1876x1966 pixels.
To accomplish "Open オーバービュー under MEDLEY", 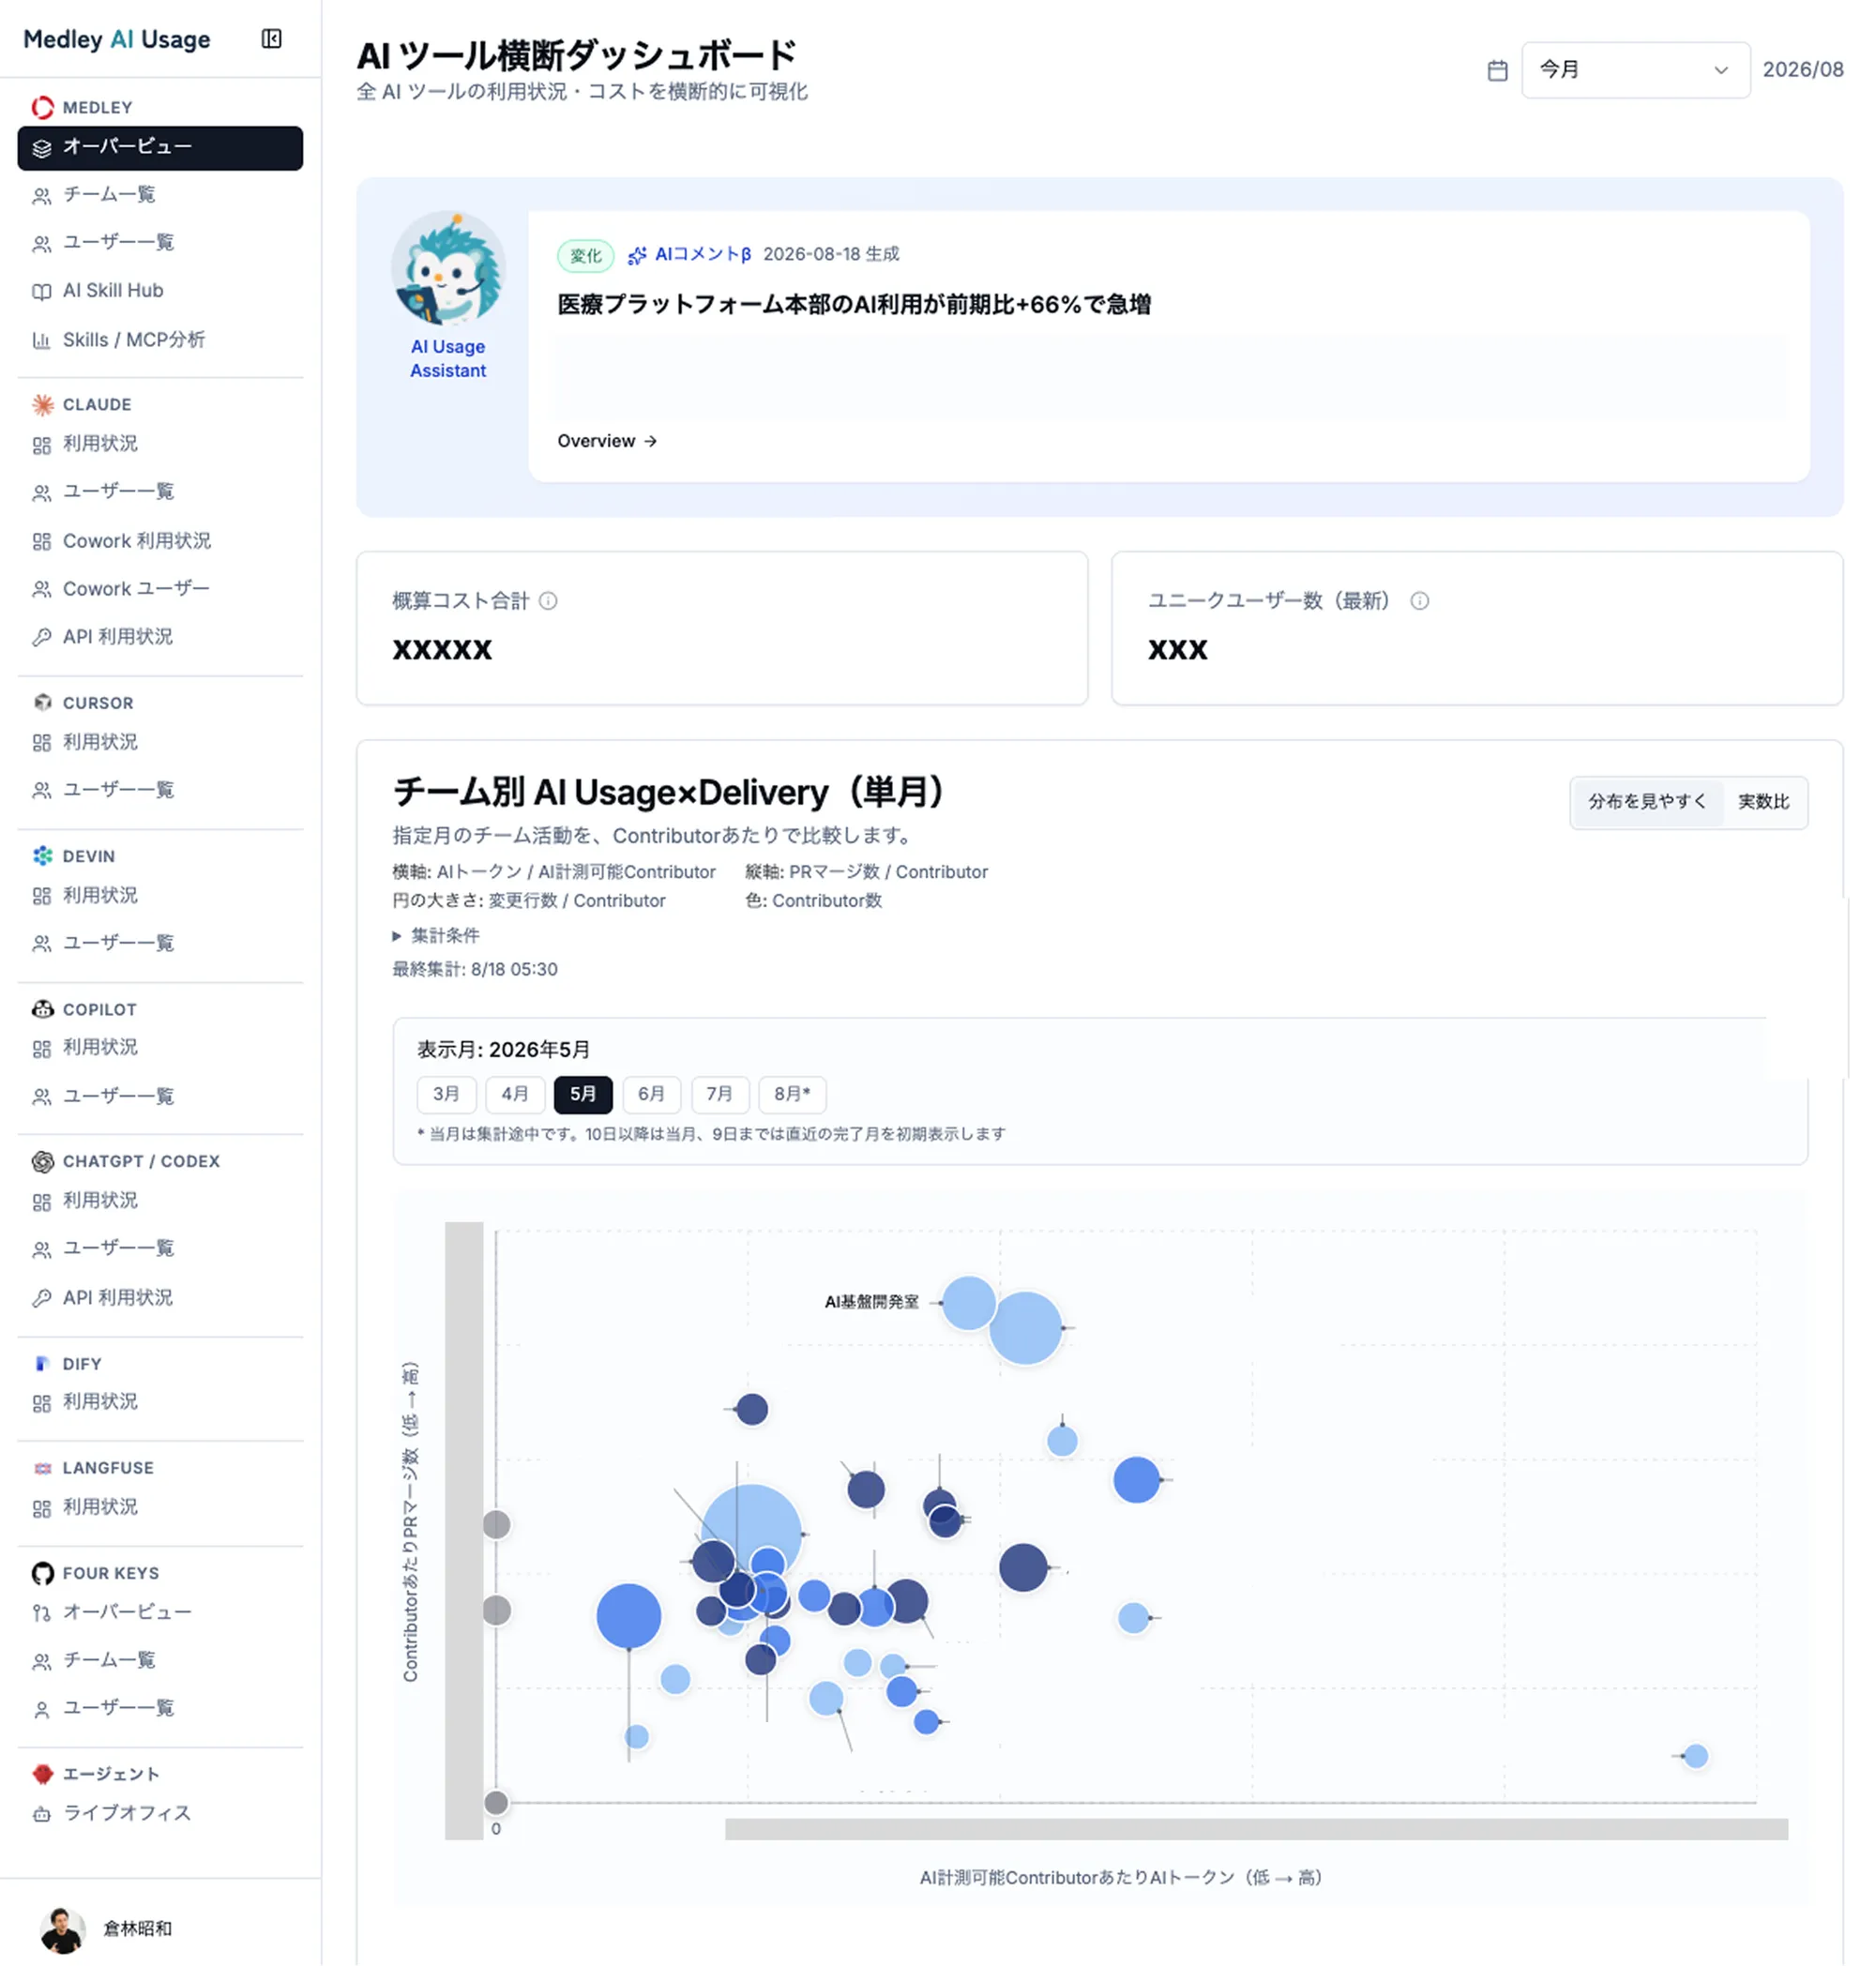I will (x=160, y=147).
